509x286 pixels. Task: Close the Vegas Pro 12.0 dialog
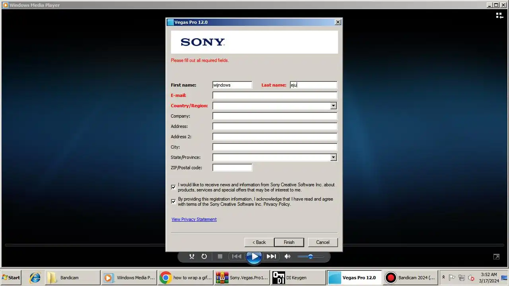pos(338,22)
